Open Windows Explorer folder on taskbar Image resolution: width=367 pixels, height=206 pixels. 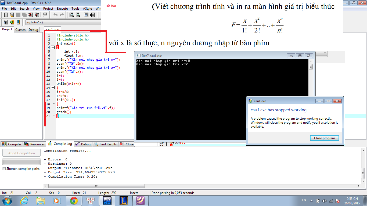(41, 200)
